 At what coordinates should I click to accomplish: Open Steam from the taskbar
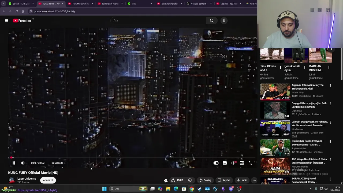coord(199,189)
